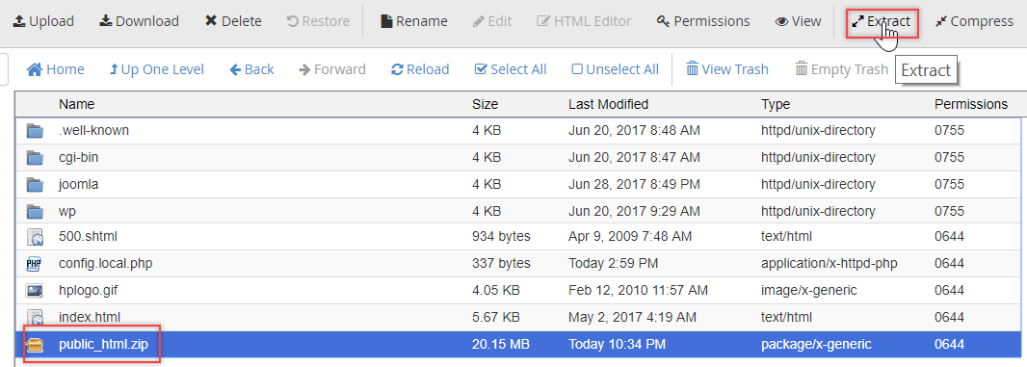Open Permissions for the selected file
1027x367 pixels.
(x=702, y=21)
